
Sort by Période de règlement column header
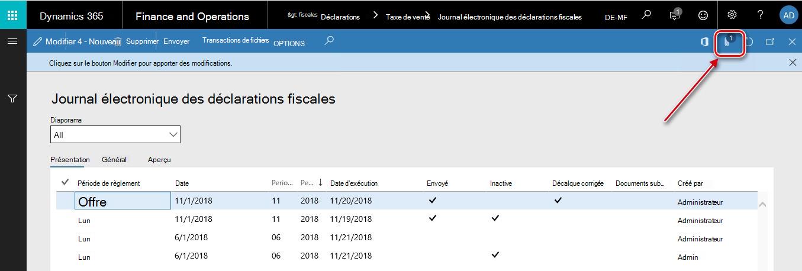[x=109, y=183]
